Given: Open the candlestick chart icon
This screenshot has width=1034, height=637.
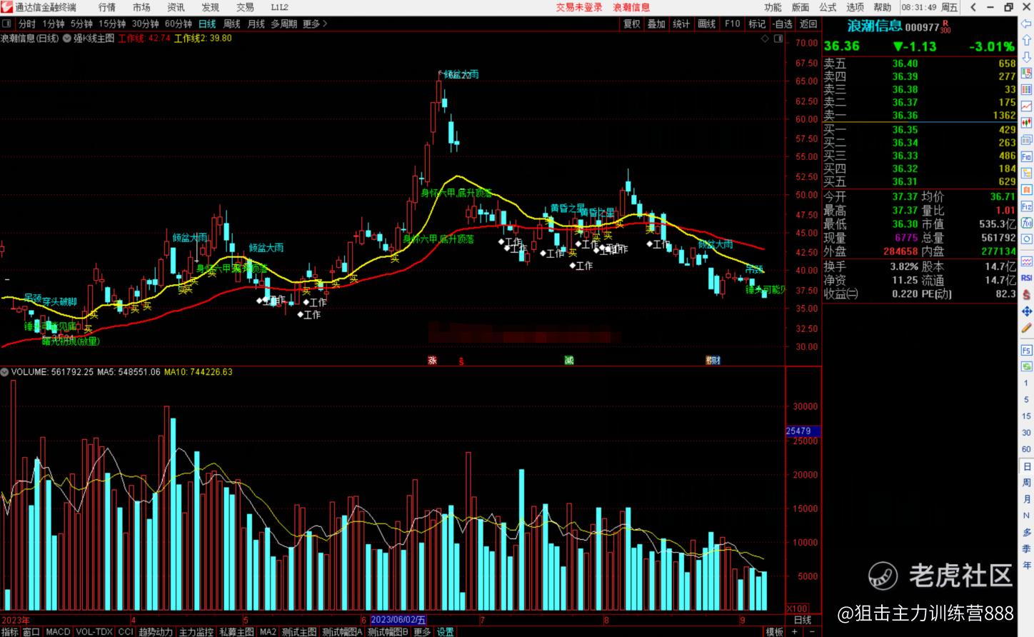Looking at the screenshot, I should pos(1026,122).
